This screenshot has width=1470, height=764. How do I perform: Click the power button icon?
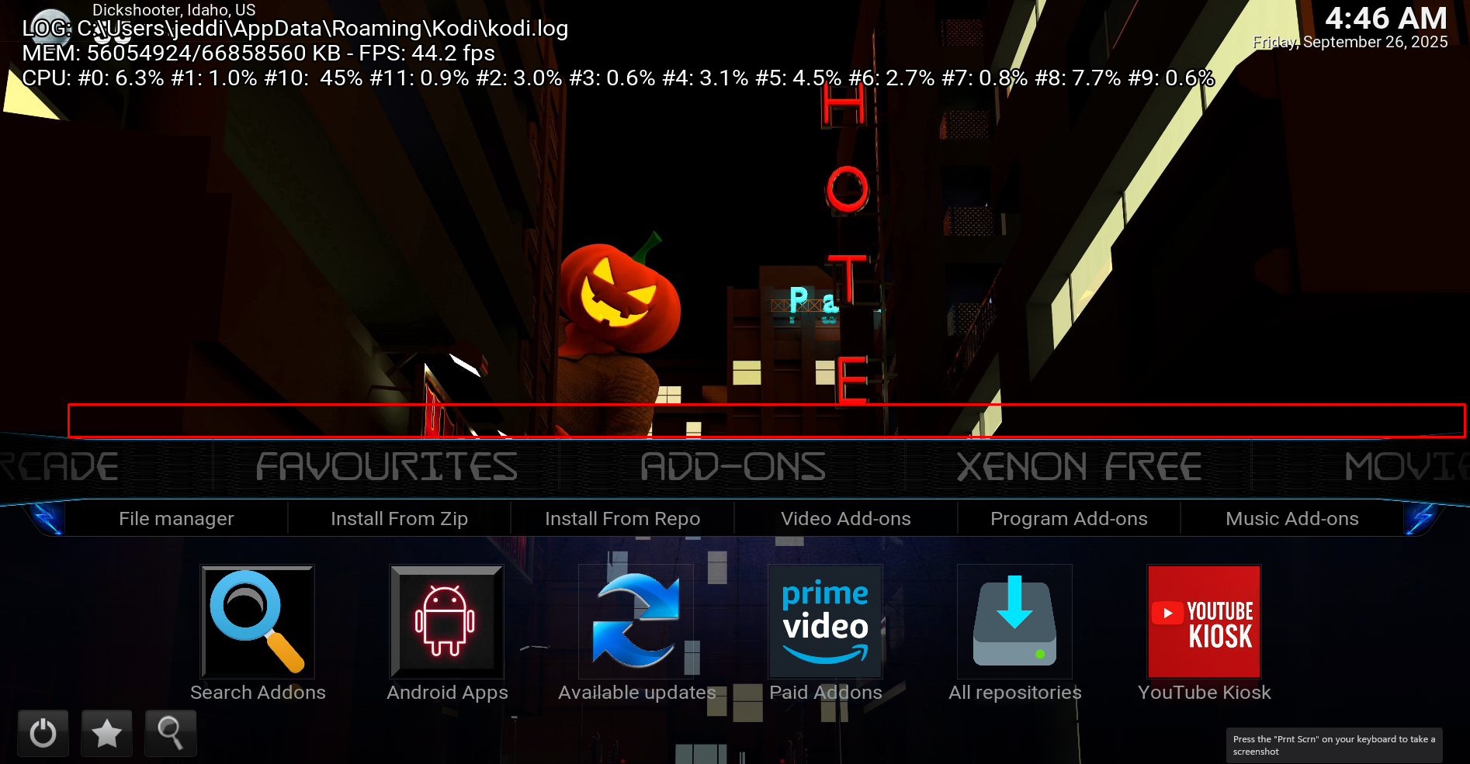coord(43,732)
